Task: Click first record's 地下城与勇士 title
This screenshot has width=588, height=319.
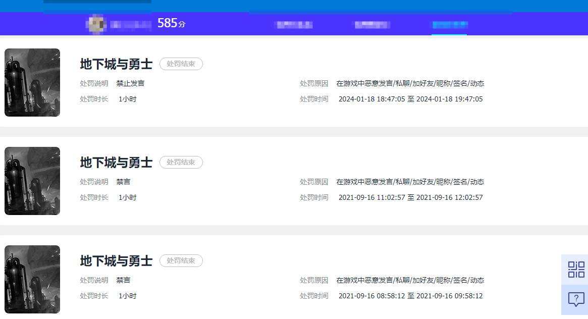Action: tap(116, 64)
